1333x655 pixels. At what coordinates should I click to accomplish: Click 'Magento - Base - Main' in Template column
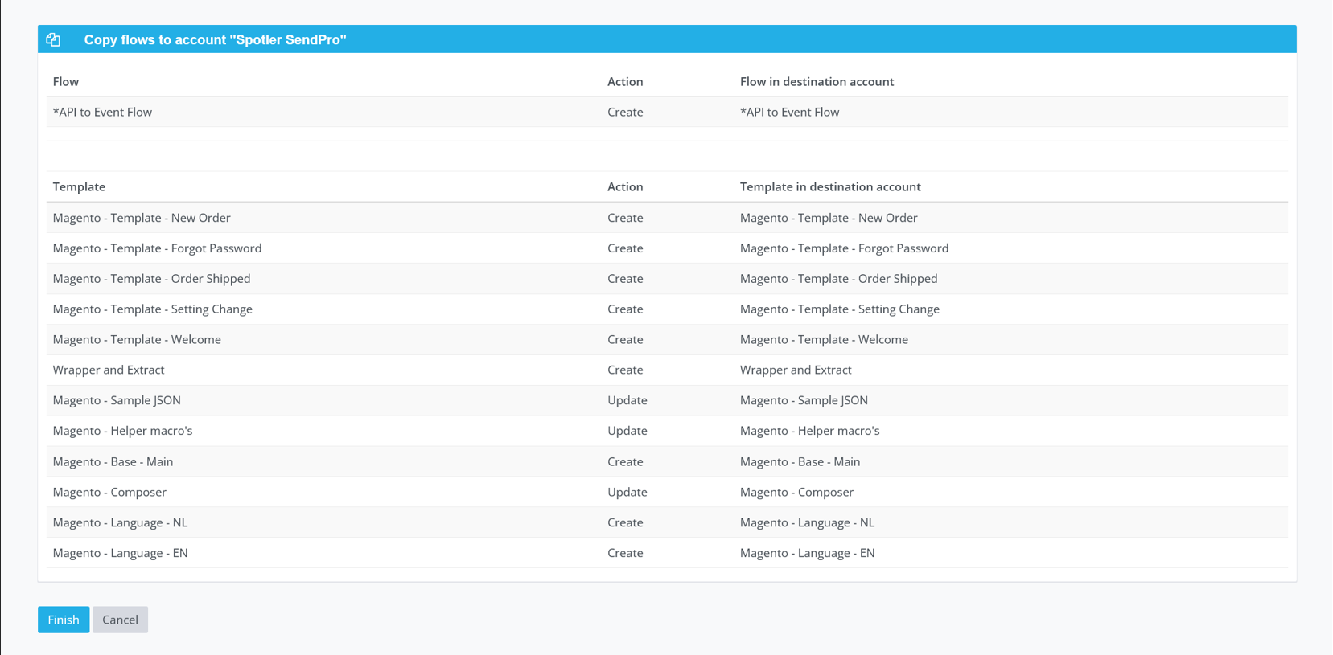click(x=113, y=462)
